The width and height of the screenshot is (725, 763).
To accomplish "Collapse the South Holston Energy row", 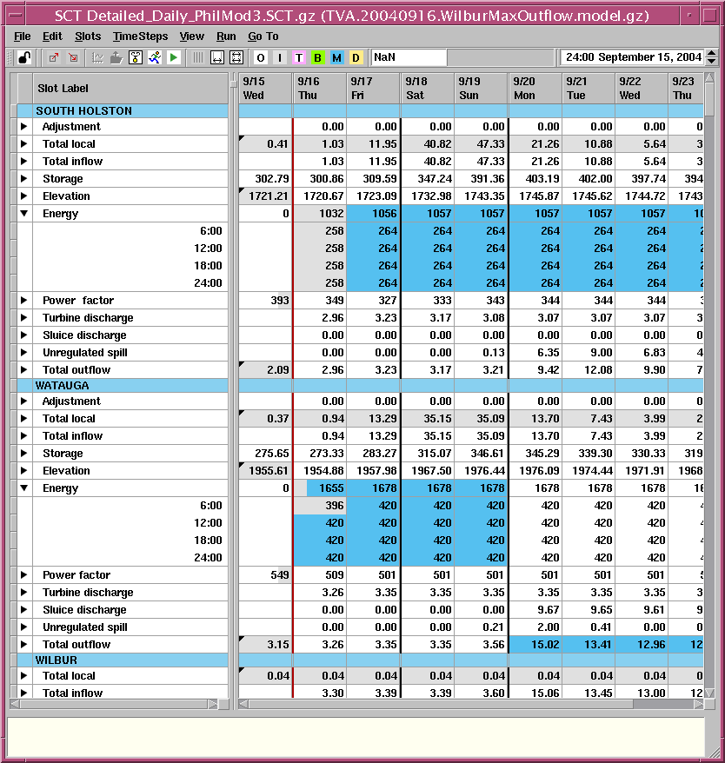I will 23,213.
